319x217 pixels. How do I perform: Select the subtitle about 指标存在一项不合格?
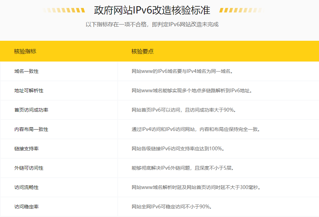point(152,25)
